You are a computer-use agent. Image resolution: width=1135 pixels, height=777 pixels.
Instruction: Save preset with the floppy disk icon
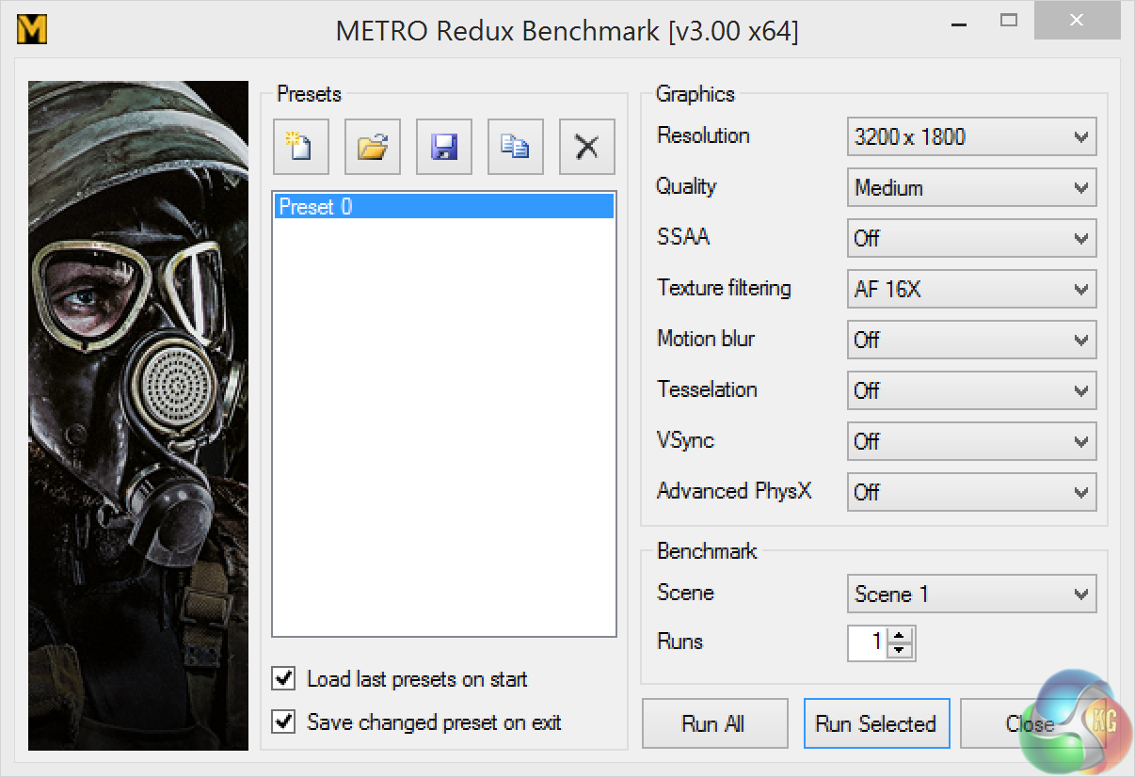[444, 147]
